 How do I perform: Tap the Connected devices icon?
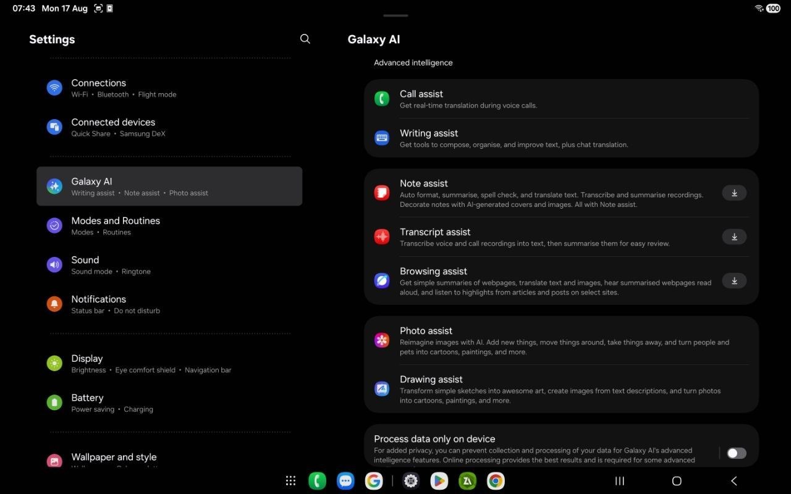[54, 127]
